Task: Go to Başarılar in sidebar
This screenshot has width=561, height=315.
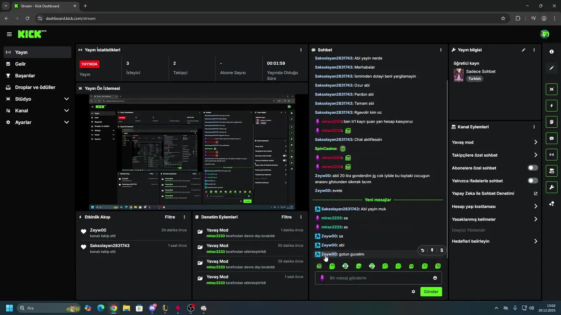Action: [37, 76]
